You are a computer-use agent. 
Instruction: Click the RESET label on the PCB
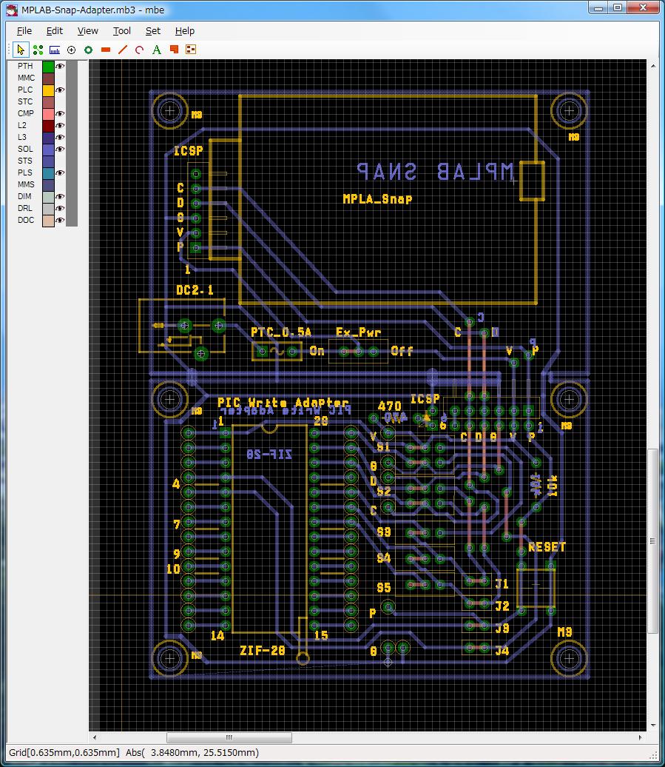point(547,547)
